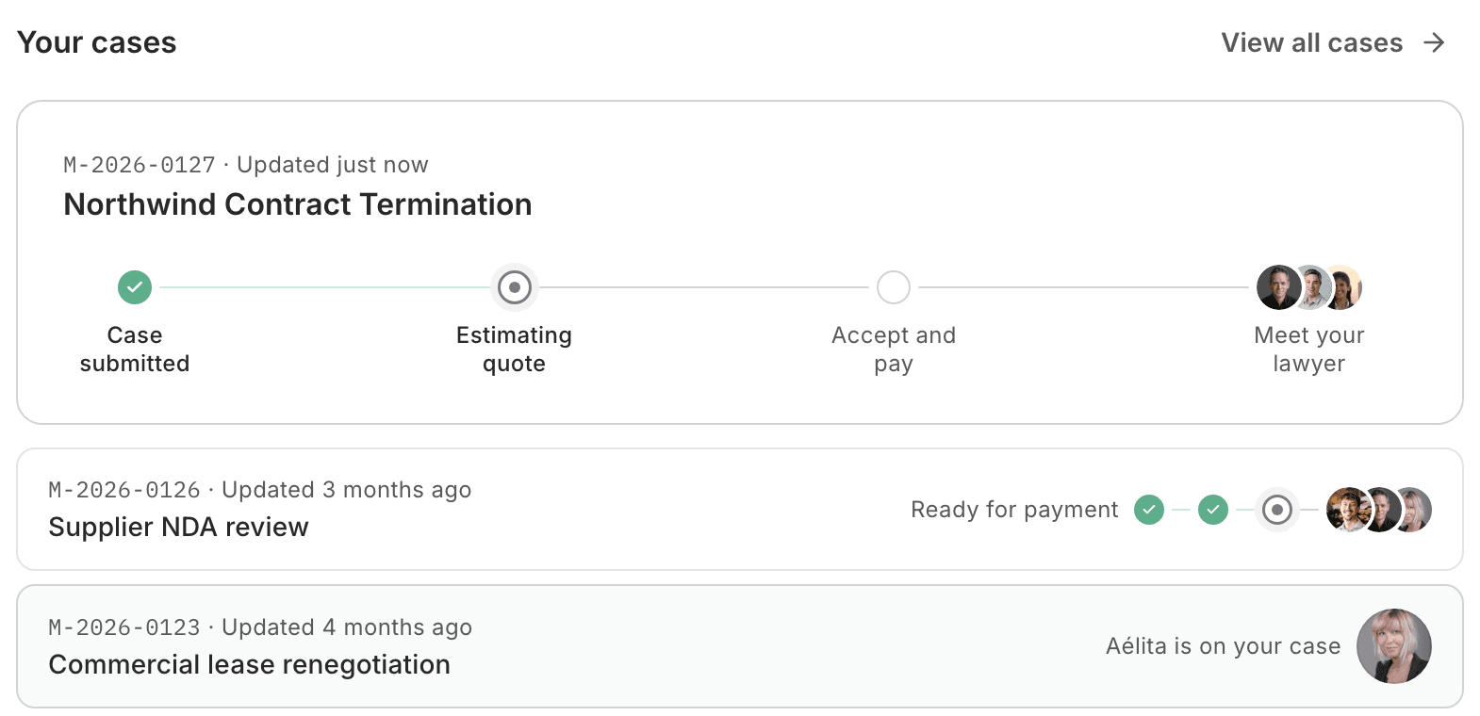The image size is (1480, 716).
Task: Click the Accept and pay label
Action: 894,350
